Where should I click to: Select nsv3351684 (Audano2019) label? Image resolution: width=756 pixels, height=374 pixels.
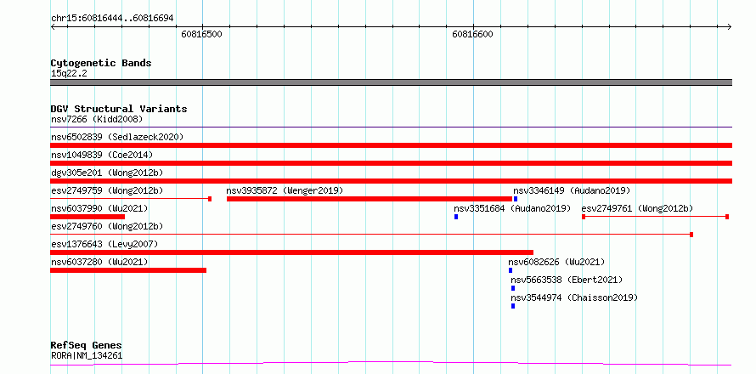pos(512,208)
